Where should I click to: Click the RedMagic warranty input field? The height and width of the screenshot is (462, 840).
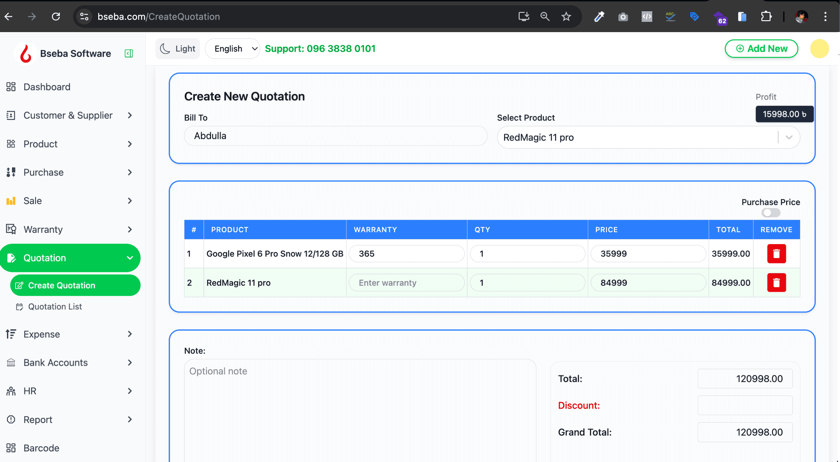click(406, 283)
